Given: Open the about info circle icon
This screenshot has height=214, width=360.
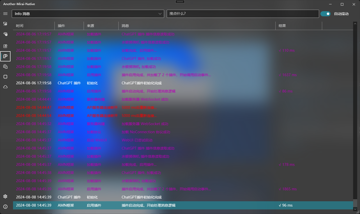Looking at the screenshot, I should (x=5, y=207).
